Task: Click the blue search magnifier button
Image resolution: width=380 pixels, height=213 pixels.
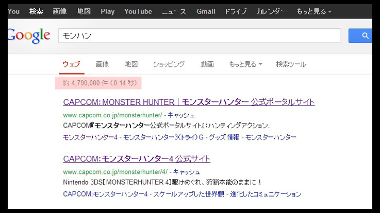Action: 360,36
